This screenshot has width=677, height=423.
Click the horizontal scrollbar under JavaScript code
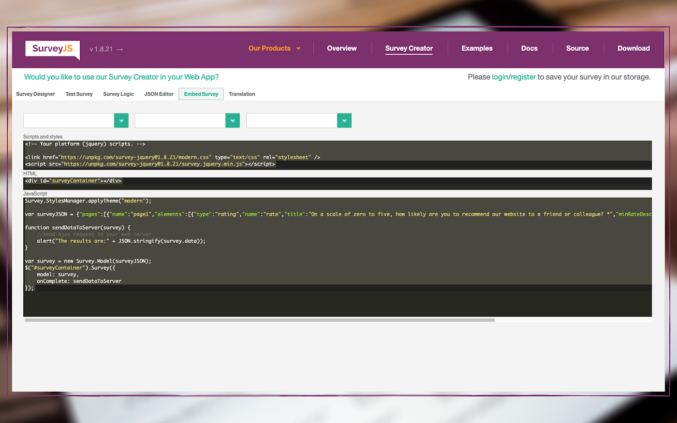(260, 320)
